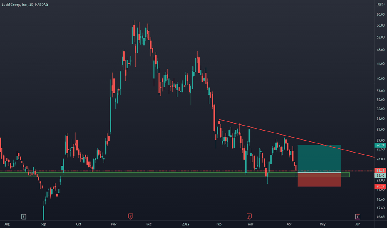Select the teal profit target area
The width and height of the screenshot is (387, 228).
(x=319, y=158)
